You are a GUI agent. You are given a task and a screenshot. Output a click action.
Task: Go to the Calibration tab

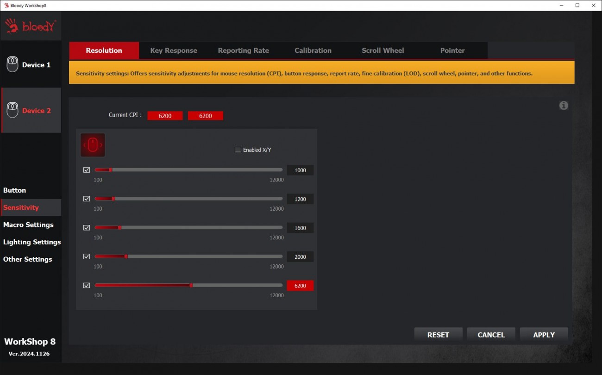click(x=313, y=50)
